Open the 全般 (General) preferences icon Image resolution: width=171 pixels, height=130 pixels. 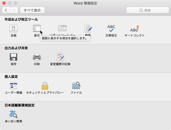[x=13, y=28]
